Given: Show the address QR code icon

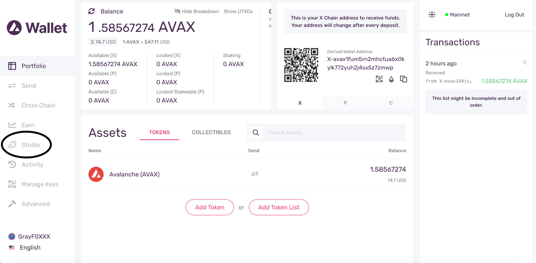Looking at the screenshot, I should coord(379,79).
